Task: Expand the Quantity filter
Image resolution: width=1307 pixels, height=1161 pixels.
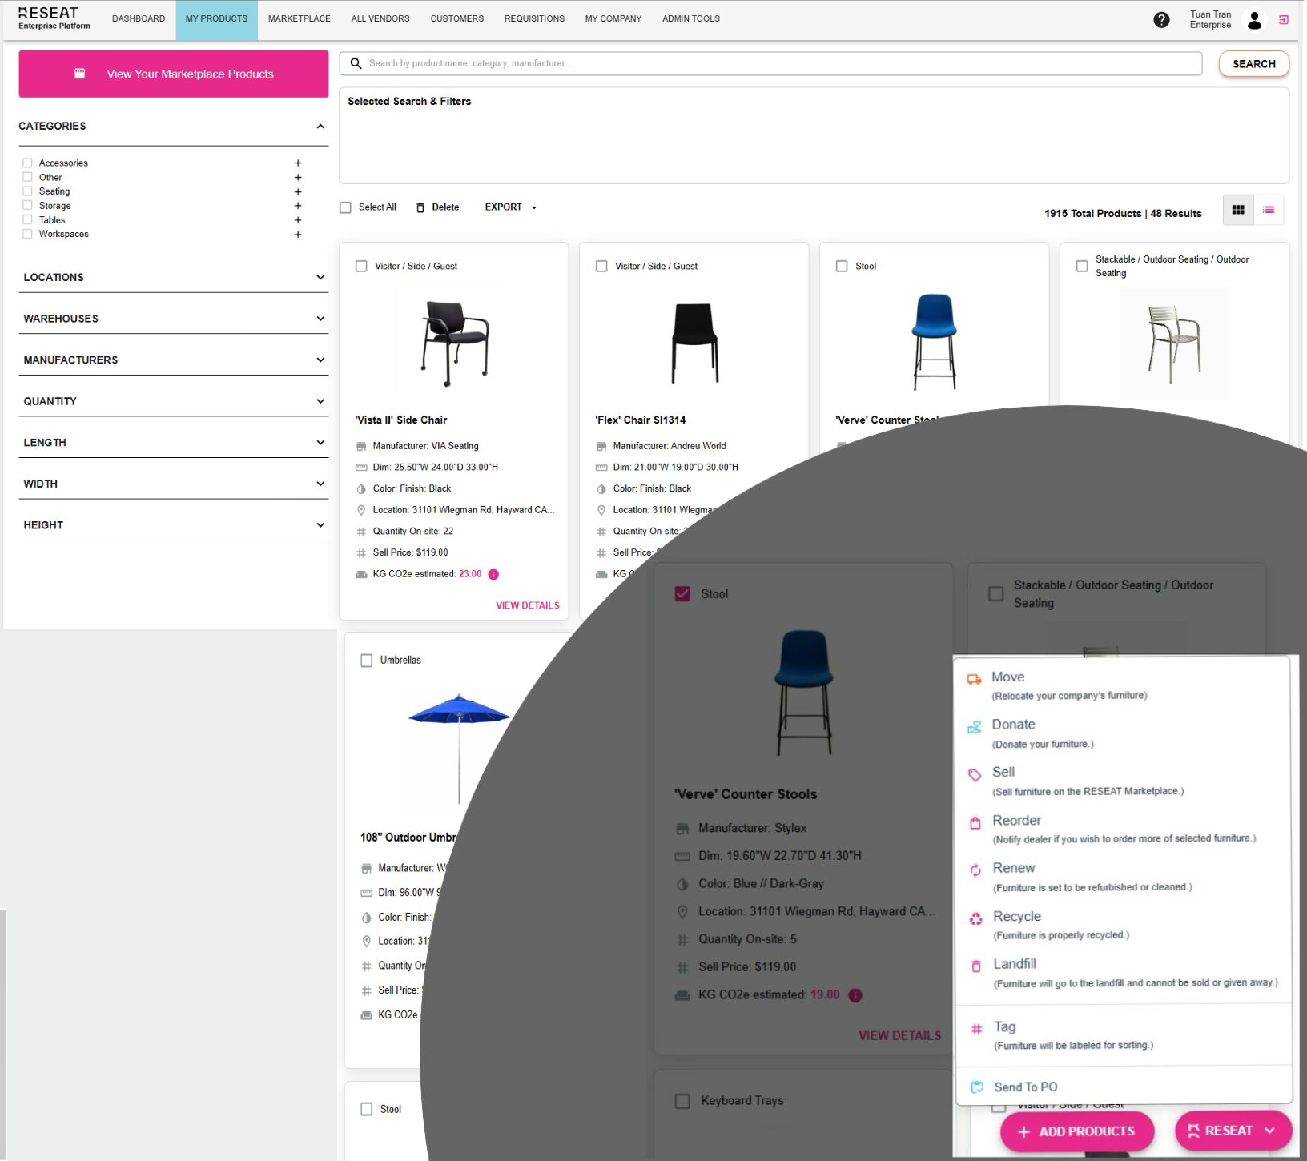Action: (320, 401)
